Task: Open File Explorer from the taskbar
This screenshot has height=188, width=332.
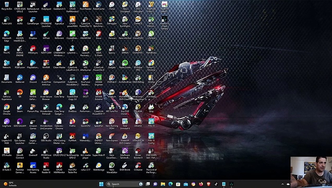Action: pos(163,184)
